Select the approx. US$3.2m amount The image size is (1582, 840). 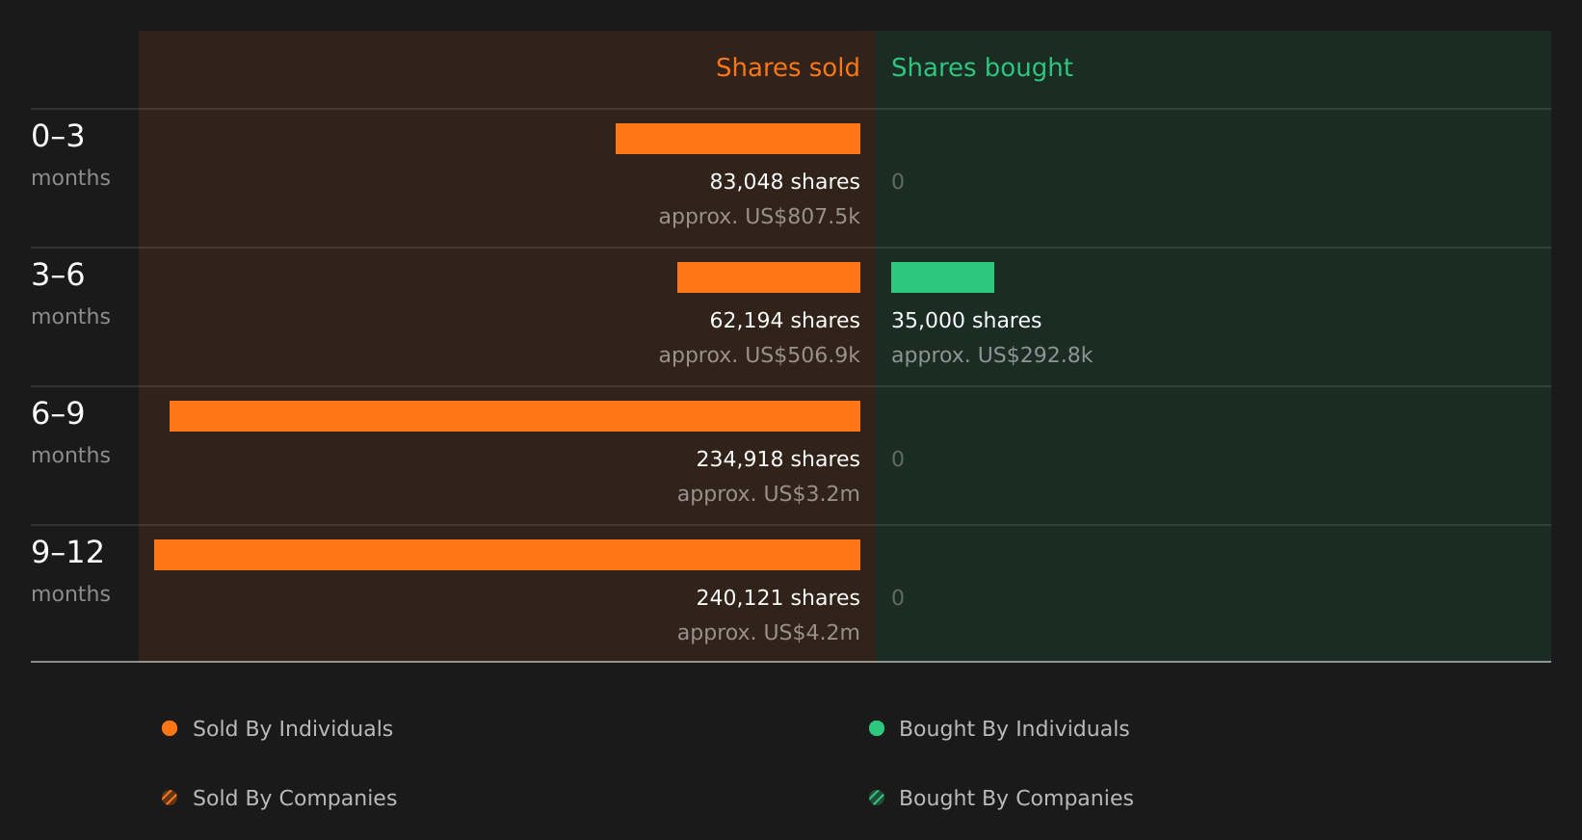[x=768, y=494]
